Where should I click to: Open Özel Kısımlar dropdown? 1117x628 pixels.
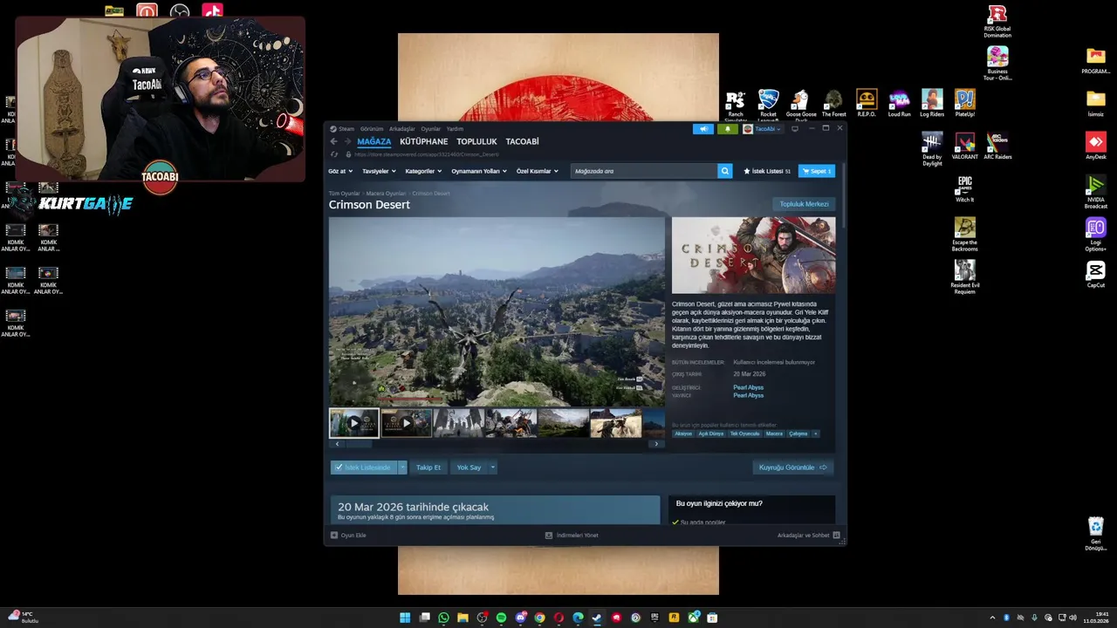coord(538,171)
